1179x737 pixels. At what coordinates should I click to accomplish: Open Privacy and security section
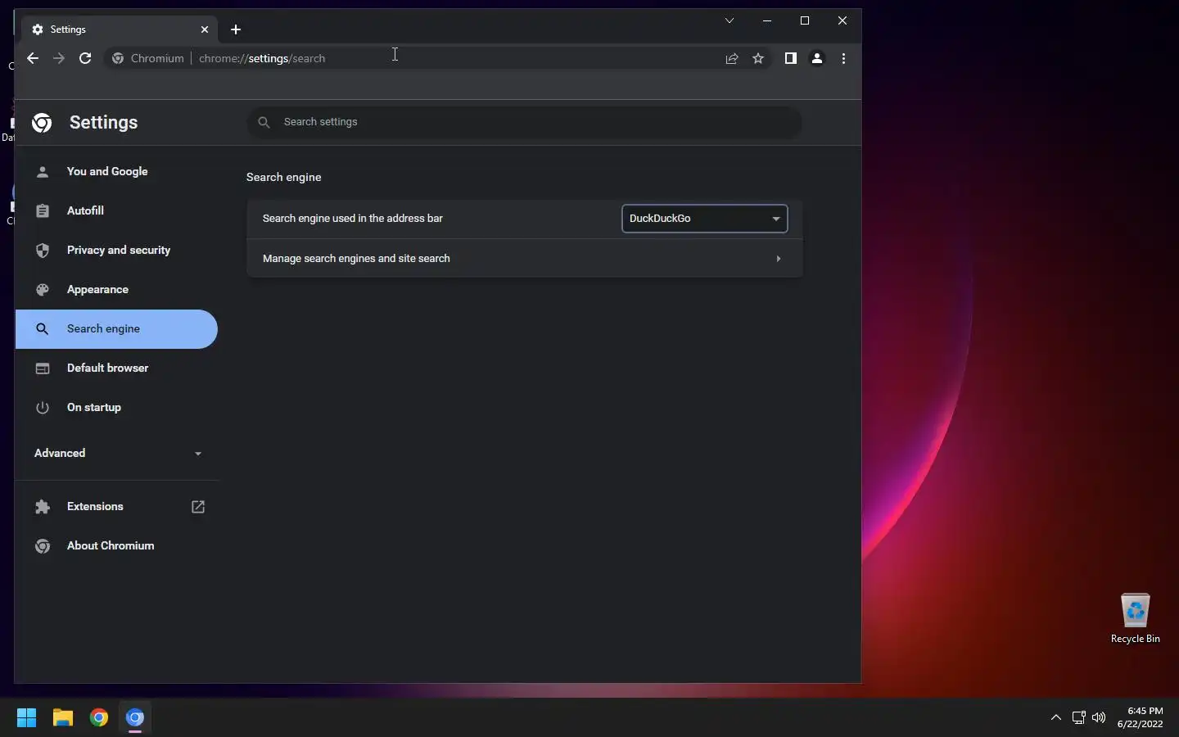click(116, 250)
